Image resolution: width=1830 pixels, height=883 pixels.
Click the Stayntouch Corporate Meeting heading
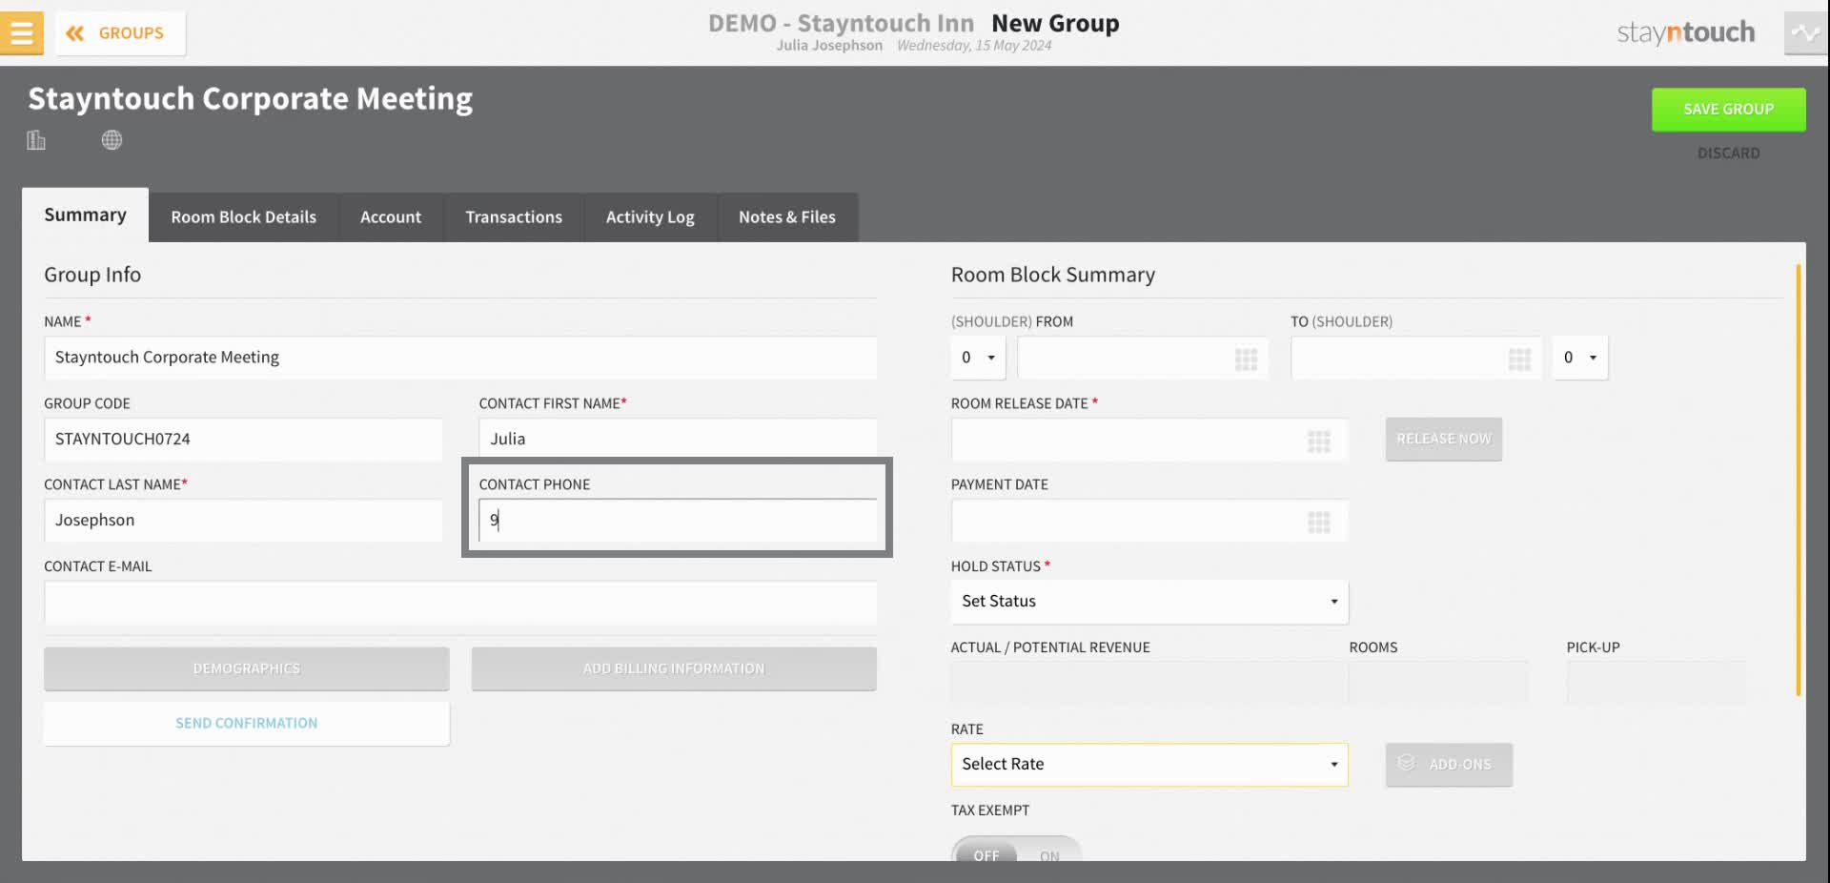tap(250, 99)
